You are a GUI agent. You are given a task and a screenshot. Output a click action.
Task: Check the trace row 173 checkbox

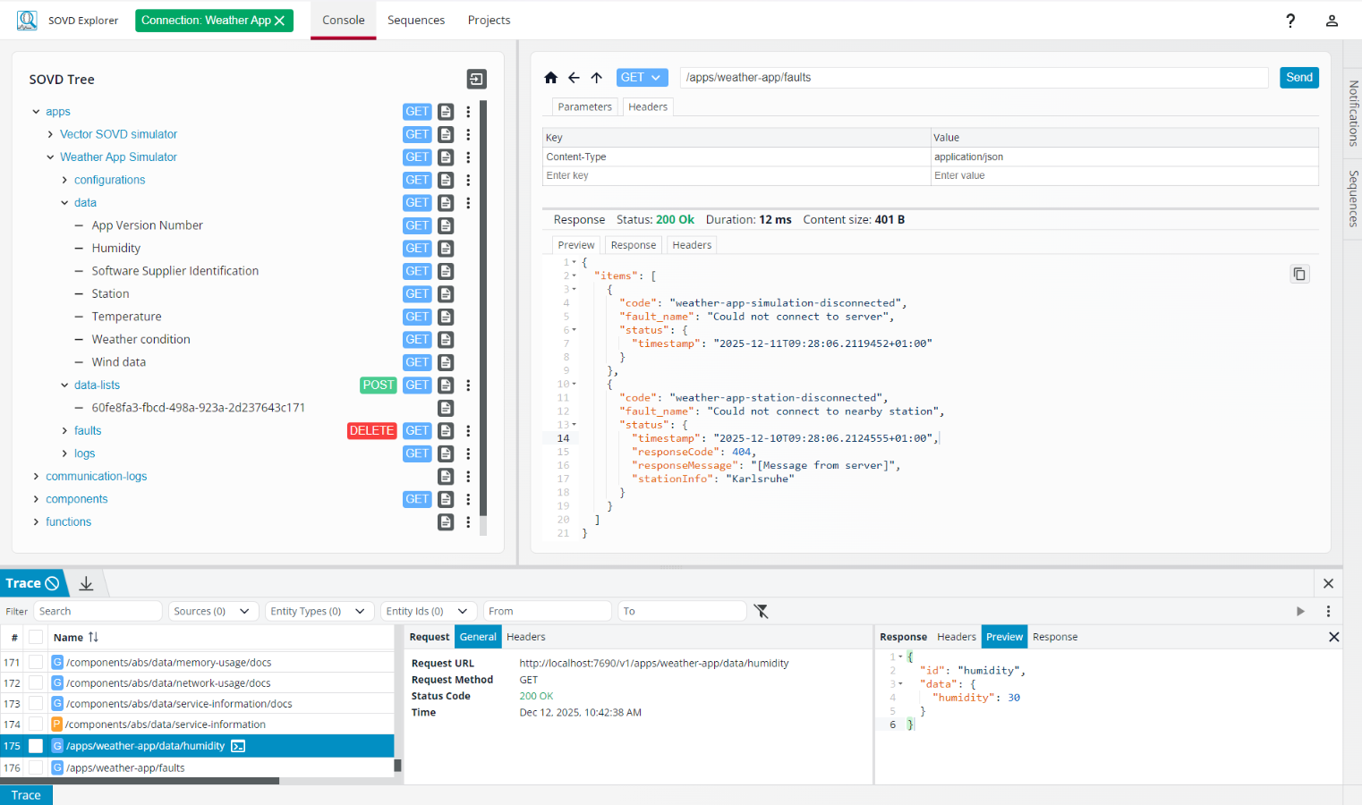pyautogui.click(x=36, y=703)
